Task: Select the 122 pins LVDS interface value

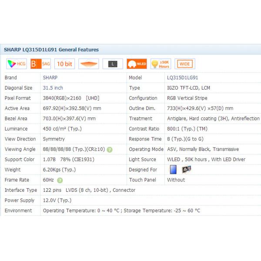Action: pyautogui.click(x=89, y=190)
